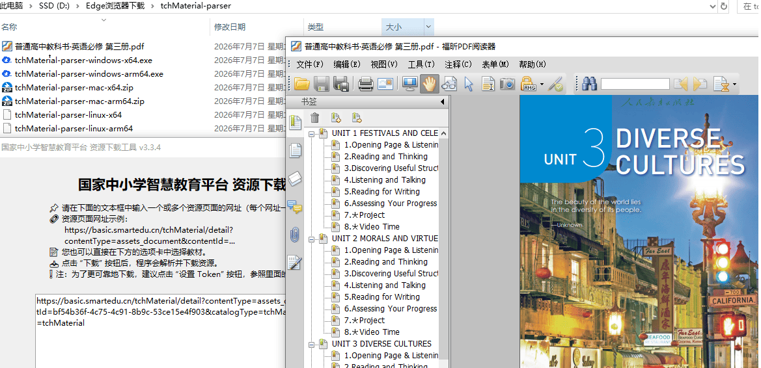Open the Signatures side panel icon

tap(295, 263)
